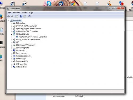The image size is (133, 100).
Task: Select the text 'Hang-, video- és játékvezérlők'
Action: tap(28, 39)
